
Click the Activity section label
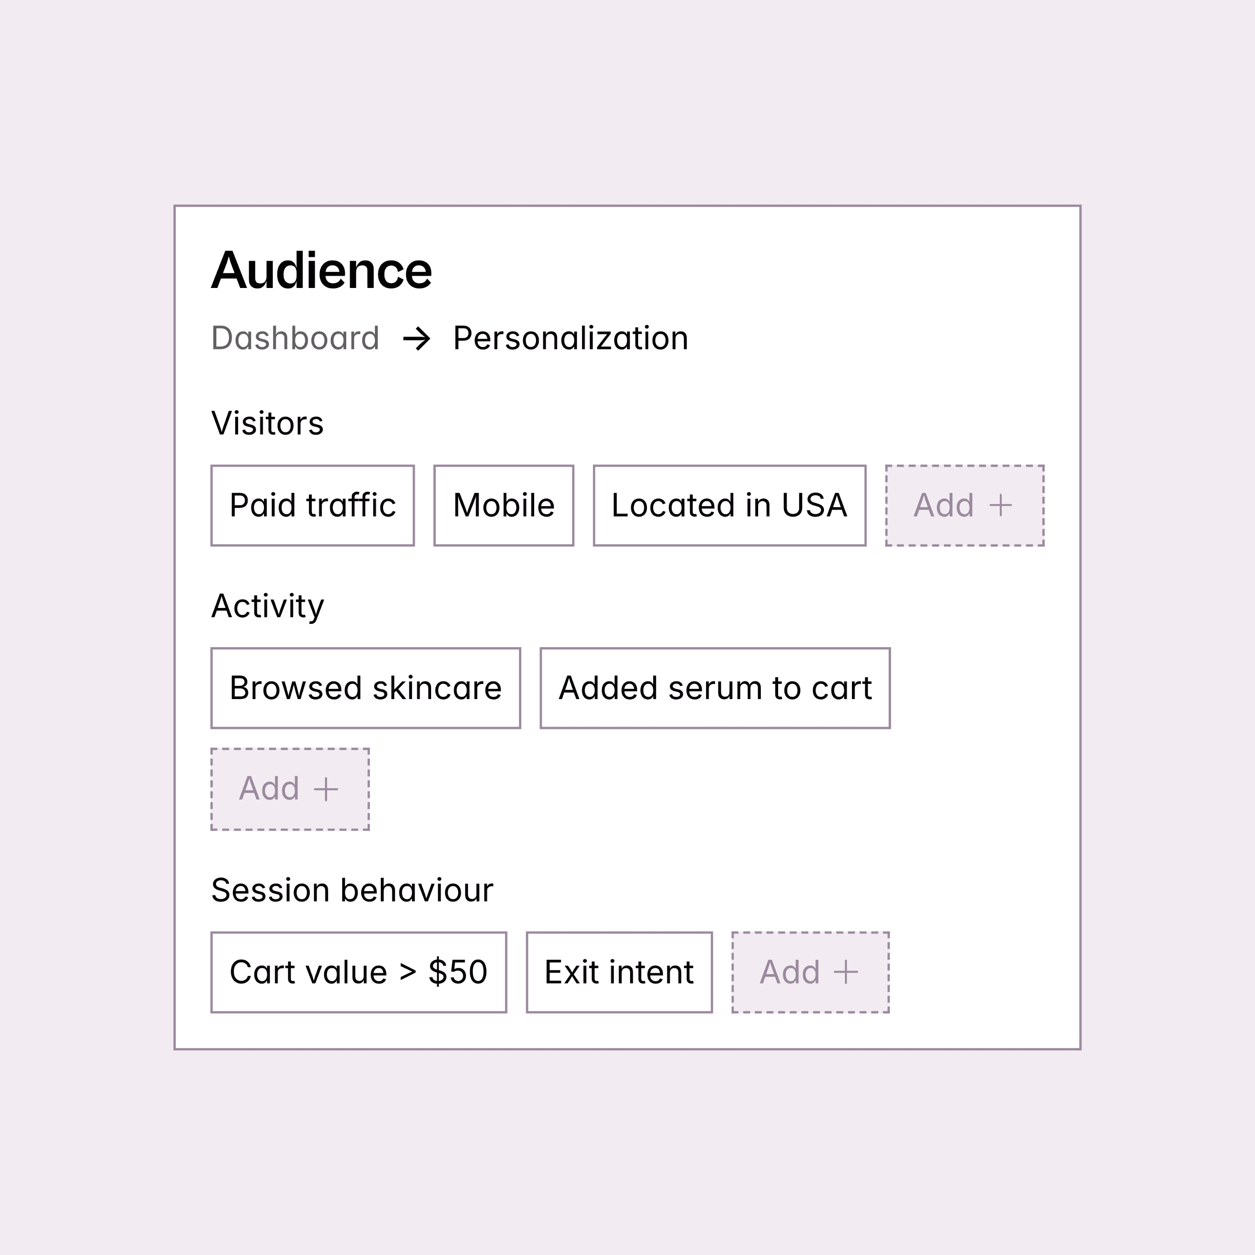(267, 606)
